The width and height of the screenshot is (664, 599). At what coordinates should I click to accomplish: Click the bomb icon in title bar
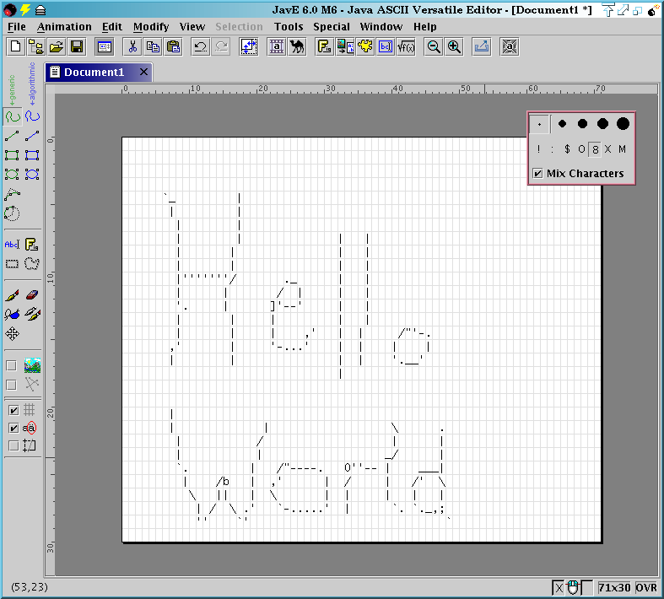[x=653, y=10]
